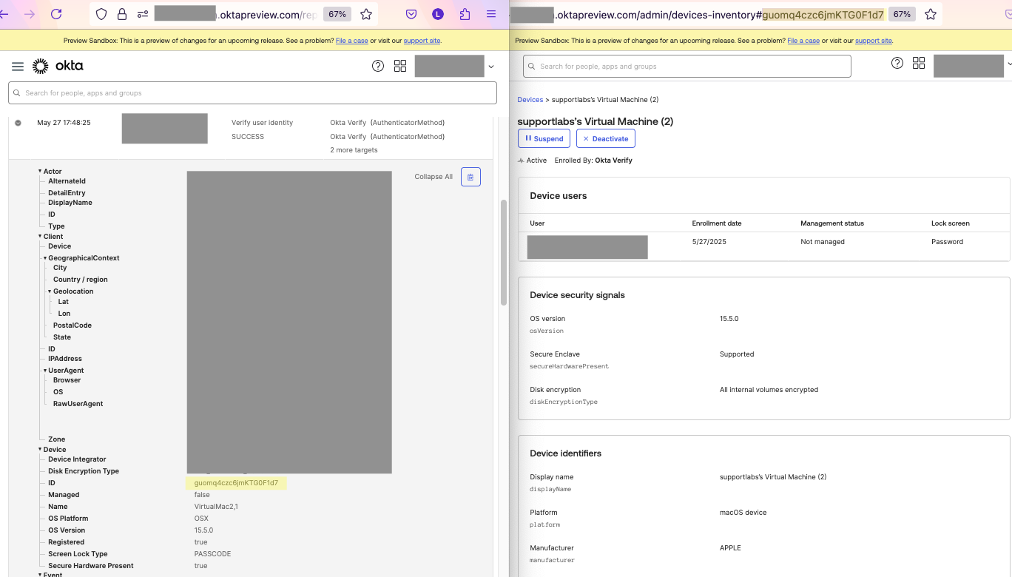Collapse the UserAgent node

coord(45,371)
